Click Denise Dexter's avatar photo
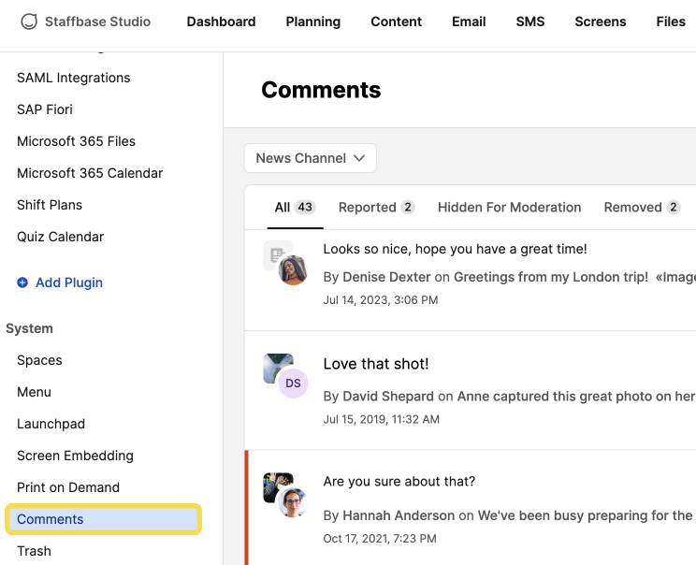 (x=293, y=269)
